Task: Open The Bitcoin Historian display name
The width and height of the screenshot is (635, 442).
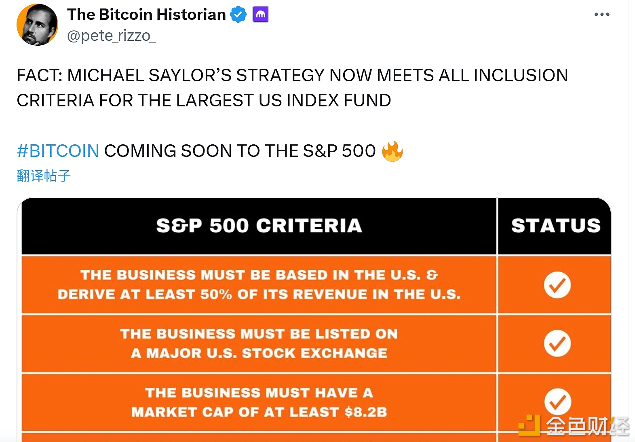Action: pyautogui.click(x=146, y=15)
